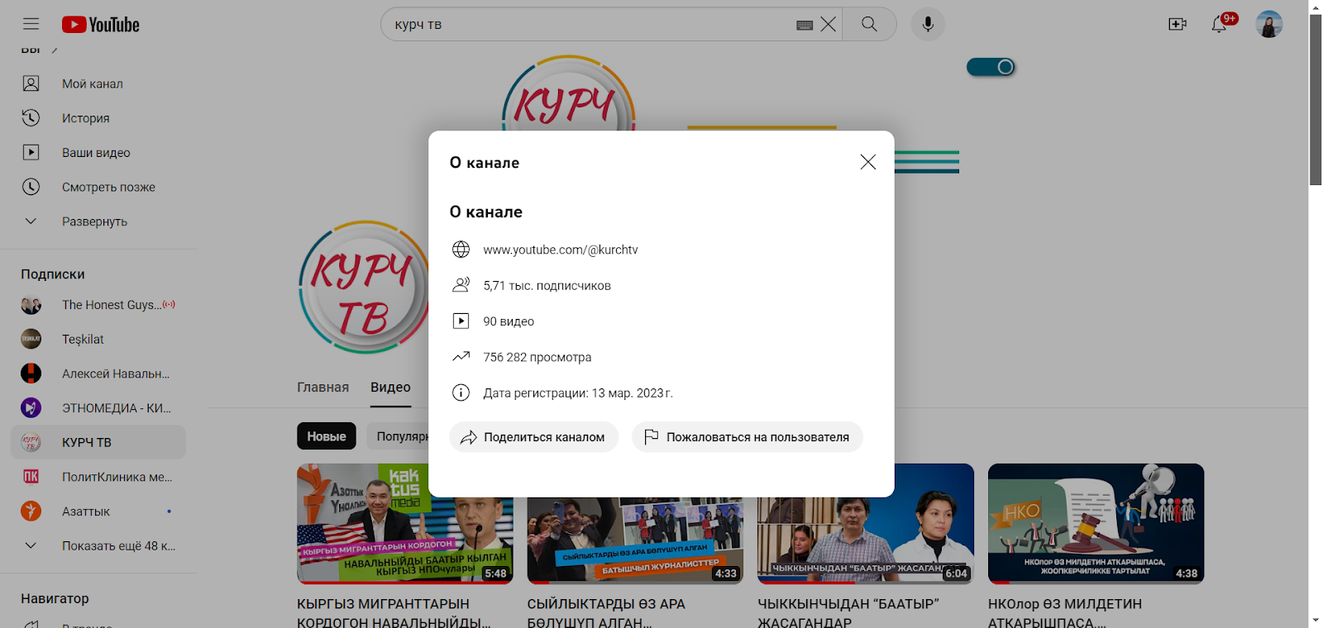Open the account avatar menu
The width and height of the screenshot is (1323, 628).
tap(1268, 25)
